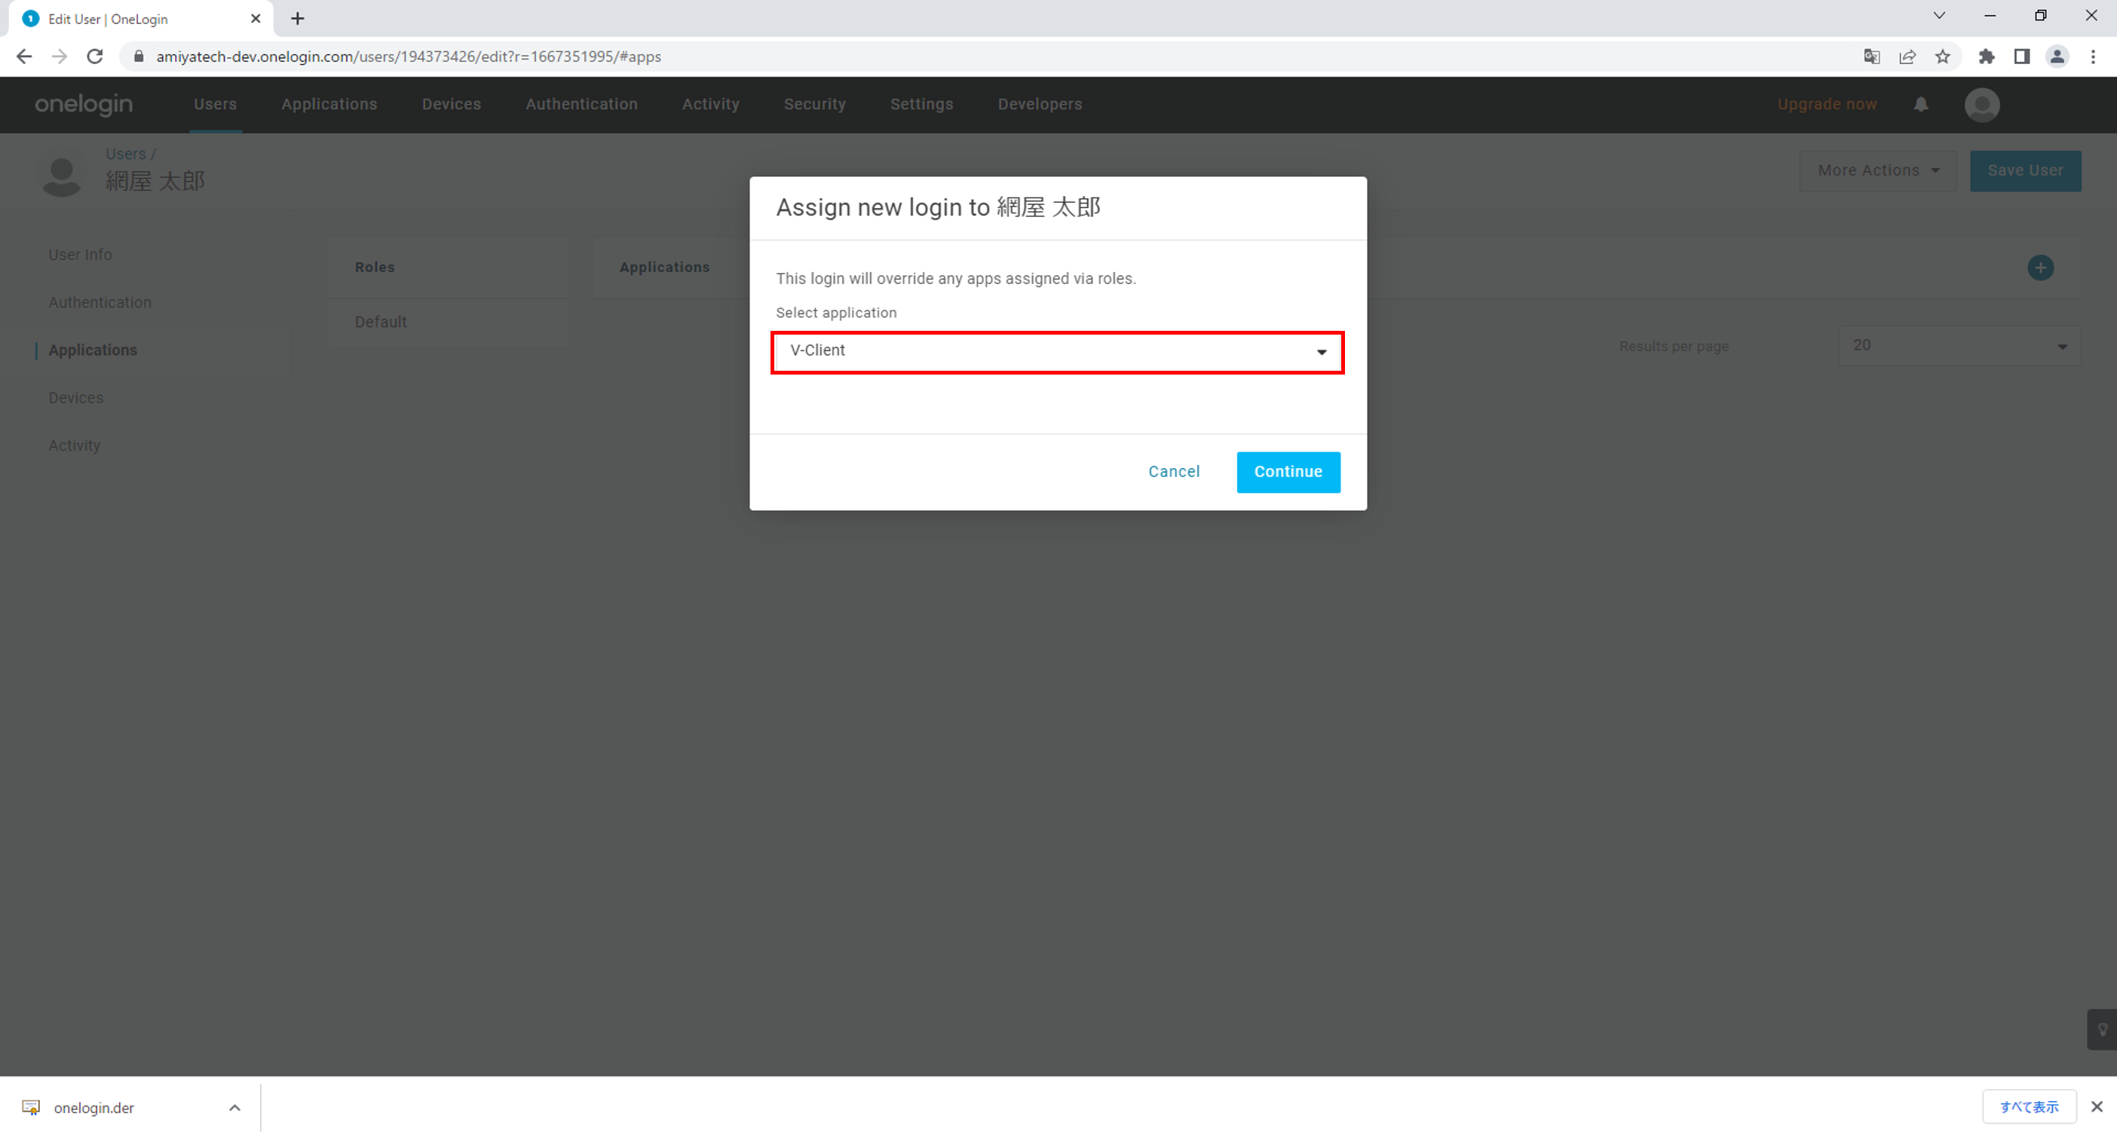Select Devices in sidebar
The height and width of the screenshot is (1138, 2117).
[75, 398]
